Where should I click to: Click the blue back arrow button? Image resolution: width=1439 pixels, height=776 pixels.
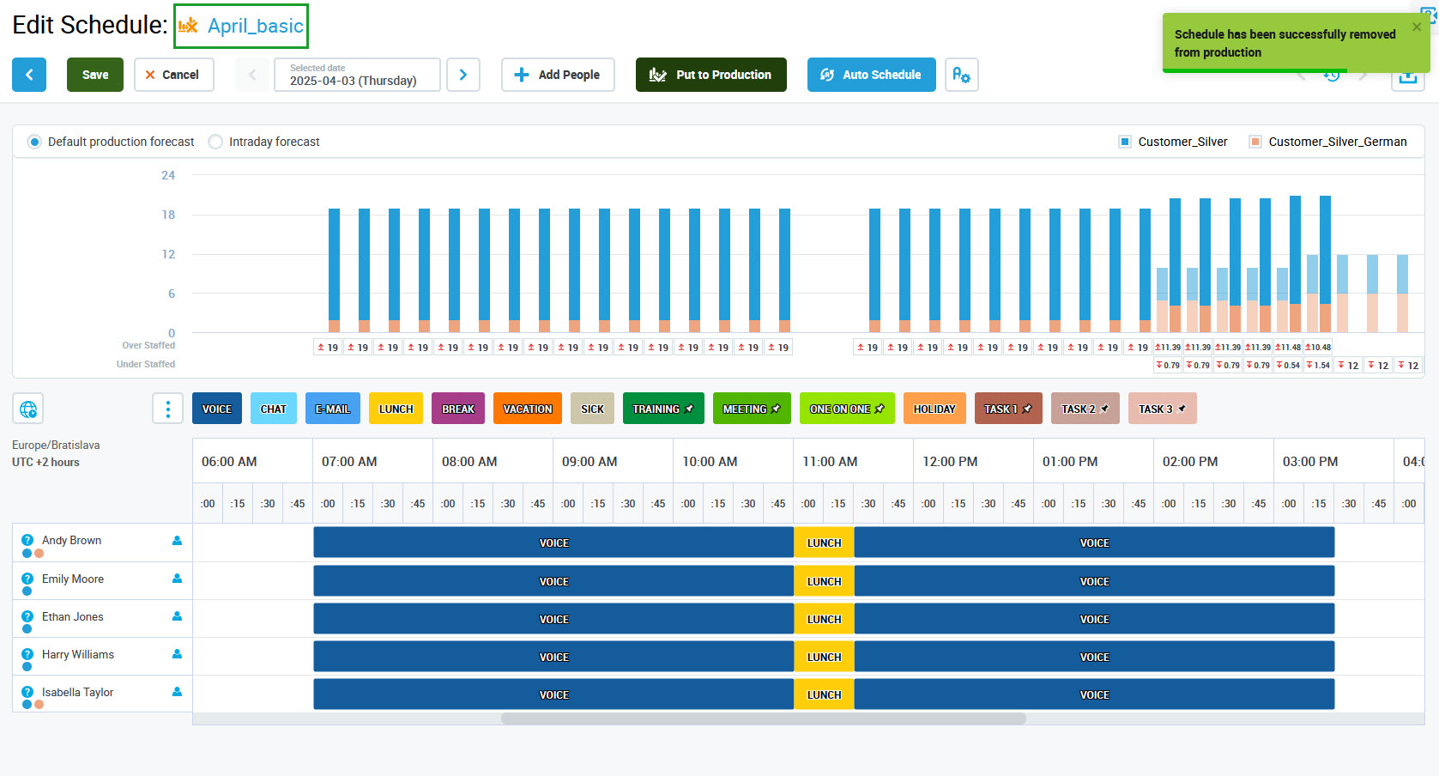(x=29, y=75)
